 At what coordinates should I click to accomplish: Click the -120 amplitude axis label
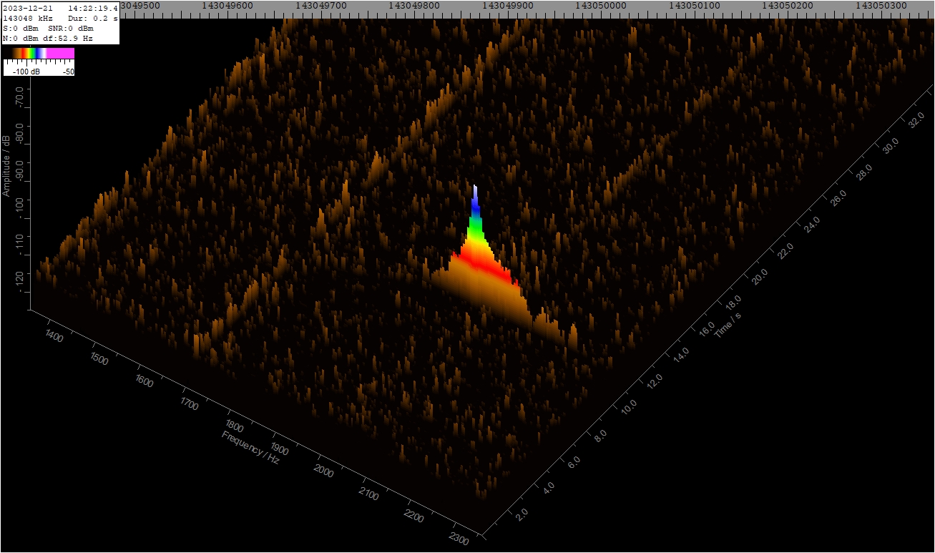click(x=18, y=282)
